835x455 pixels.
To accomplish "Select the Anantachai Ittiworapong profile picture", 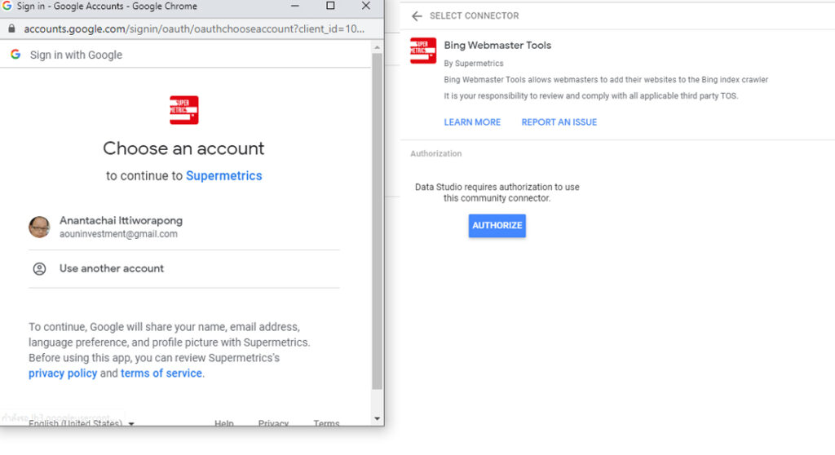I will pos(39,227).
